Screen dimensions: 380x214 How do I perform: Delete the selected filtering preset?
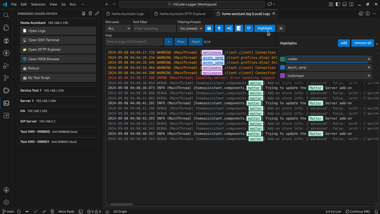[219, 28]
